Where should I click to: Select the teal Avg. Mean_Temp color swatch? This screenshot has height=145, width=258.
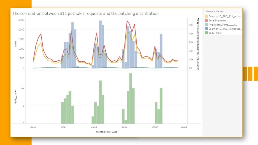tap(206, 25)
